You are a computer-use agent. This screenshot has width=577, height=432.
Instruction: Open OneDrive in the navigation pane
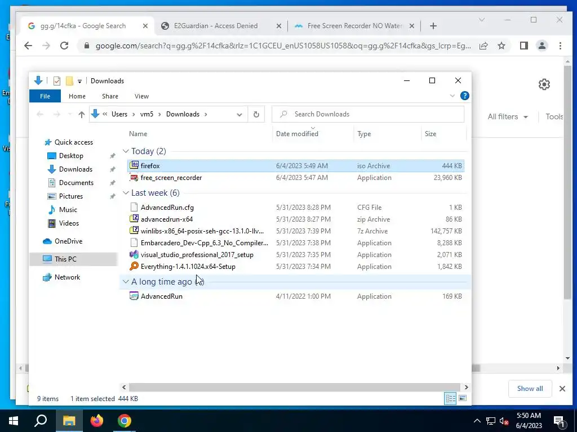coord(68,241)
